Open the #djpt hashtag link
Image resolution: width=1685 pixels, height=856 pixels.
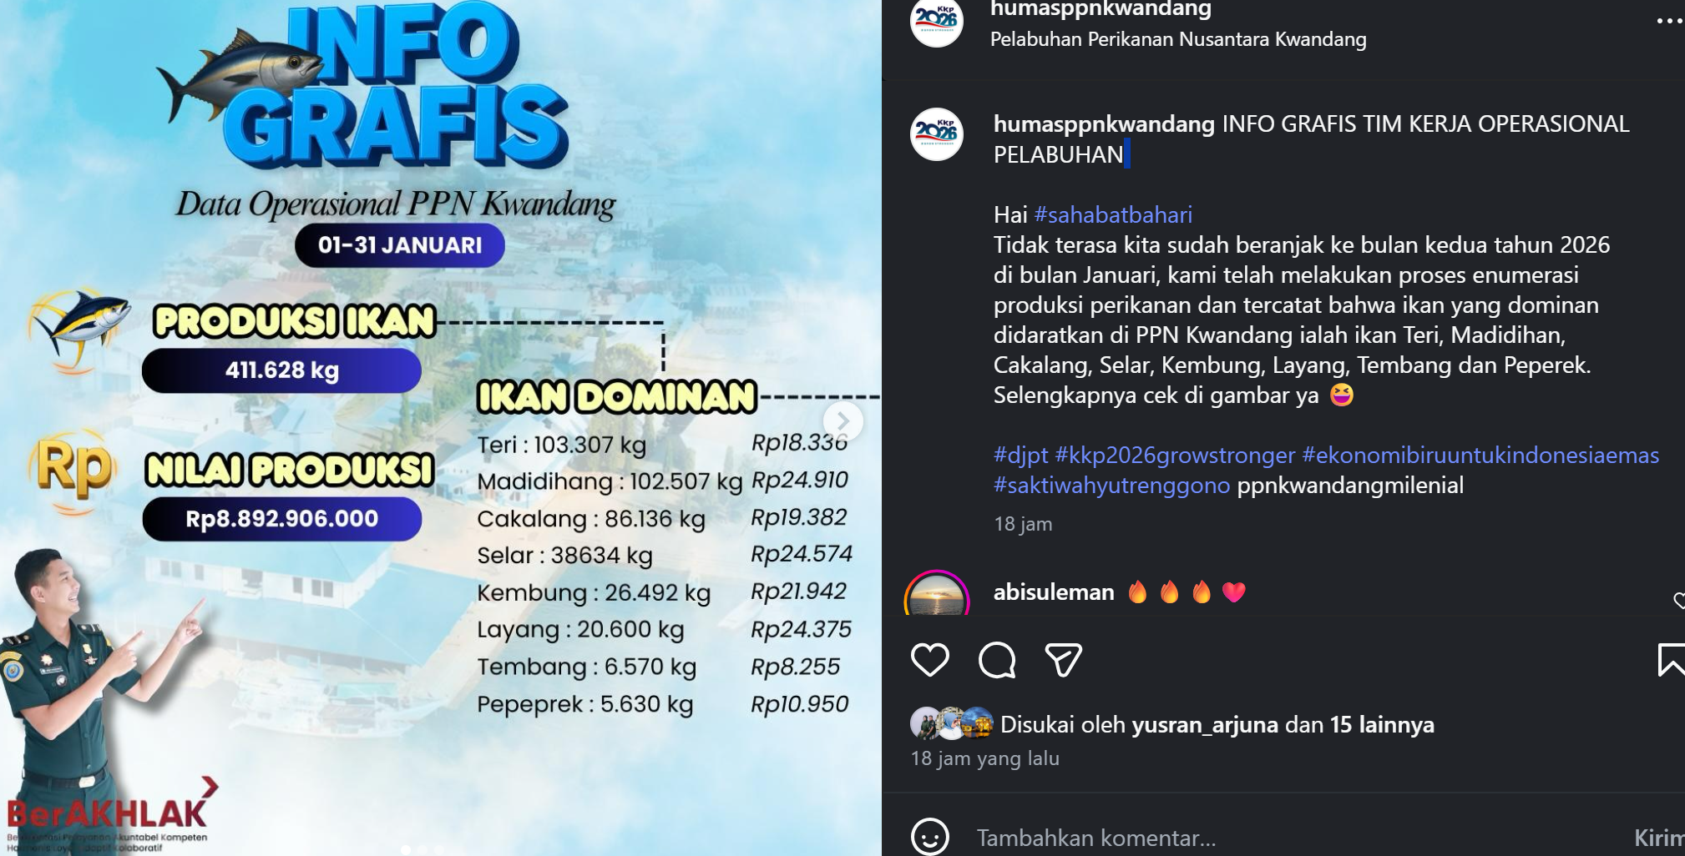pos(1020,455)
